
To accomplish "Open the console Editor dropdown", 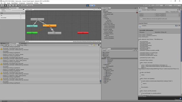I will pos(26,45).
